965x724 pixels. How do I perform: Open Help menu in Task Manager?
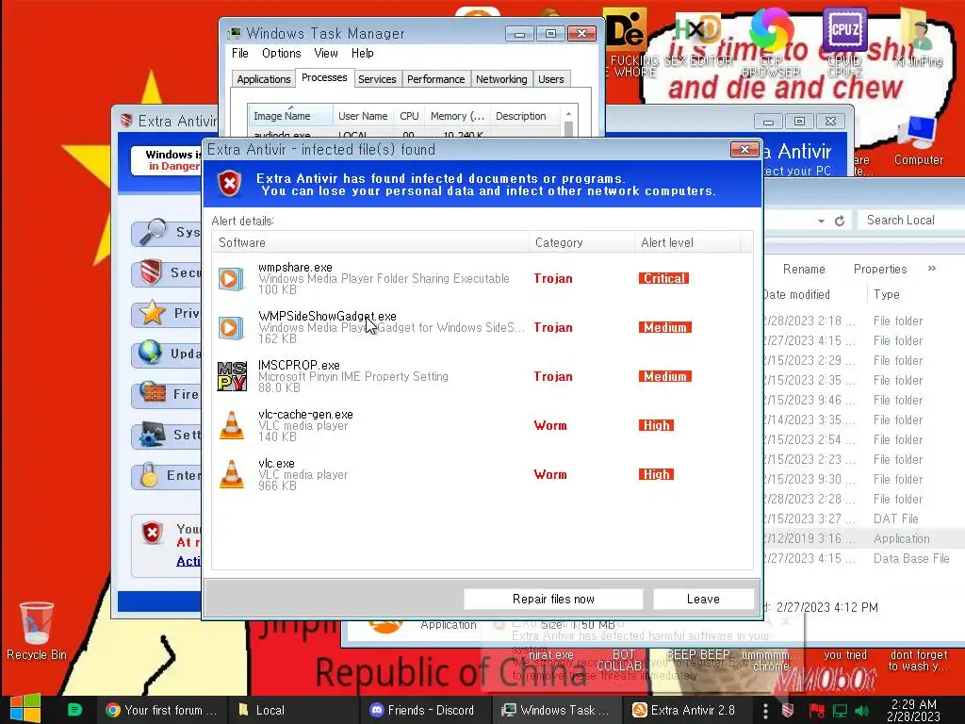[363, 53]
